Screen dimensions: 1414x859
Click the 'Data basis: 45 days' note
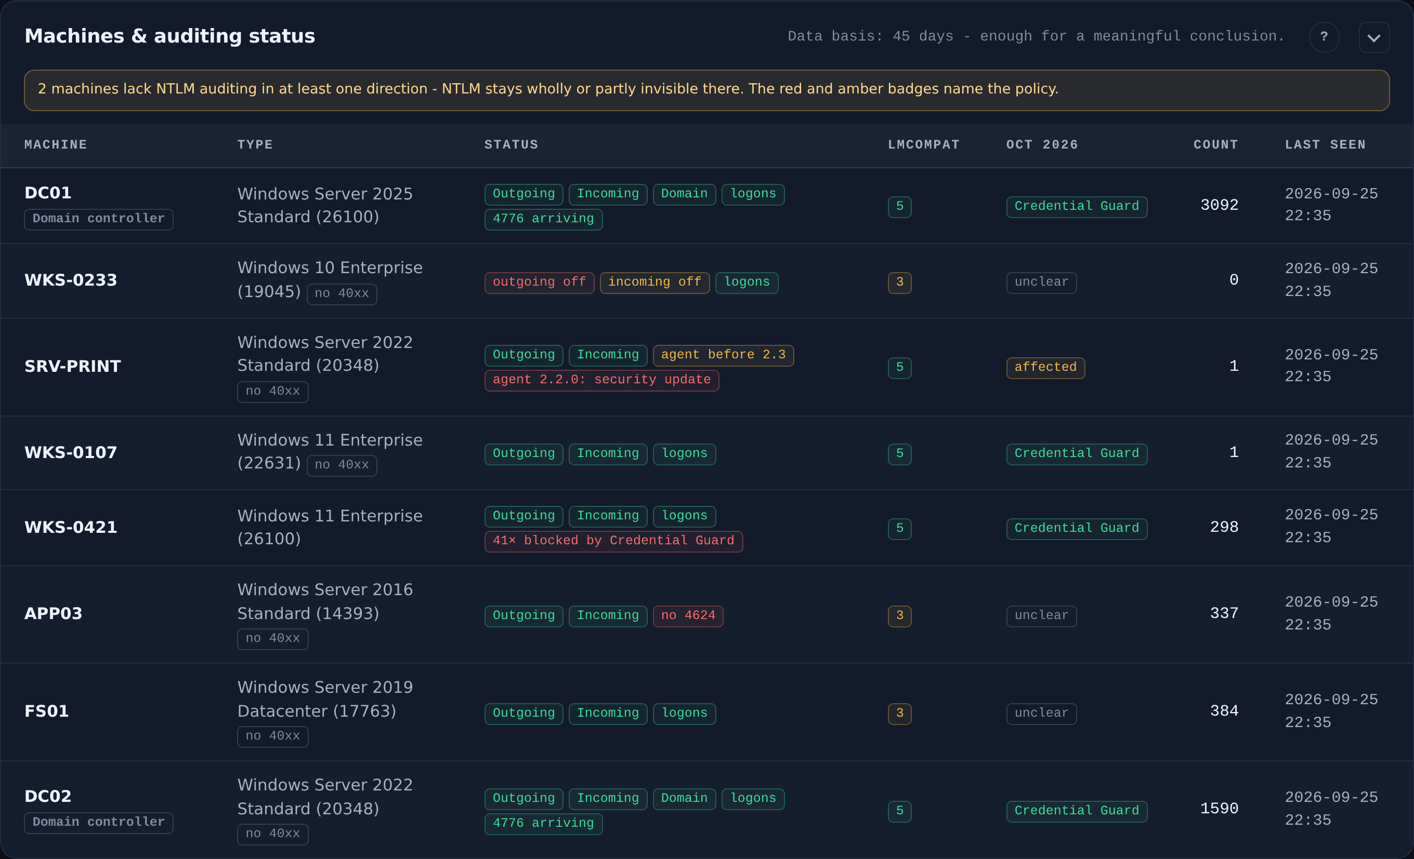[x=1036, y=36]
